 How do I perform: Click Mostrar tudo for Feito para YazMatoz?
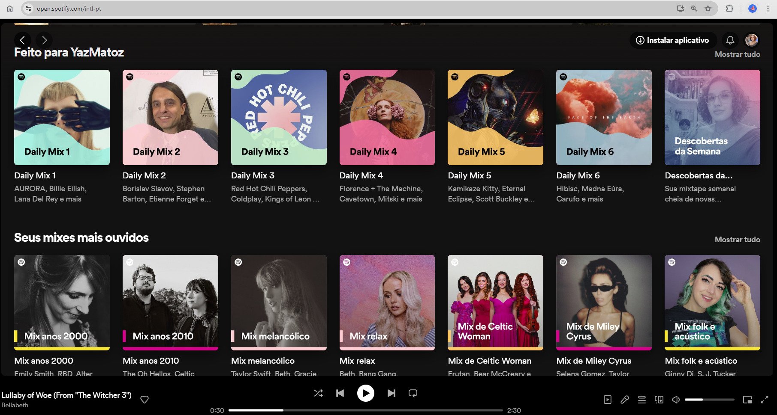click(x=738, y=54)
